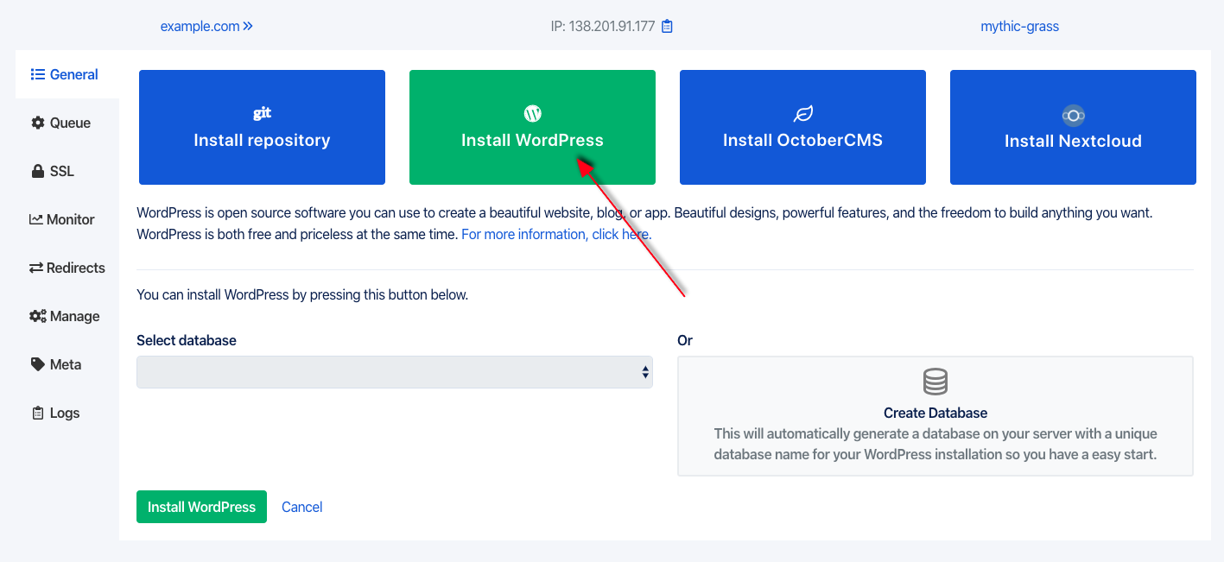
Task: Open the Select database dropdown
Action: point(395,372)
